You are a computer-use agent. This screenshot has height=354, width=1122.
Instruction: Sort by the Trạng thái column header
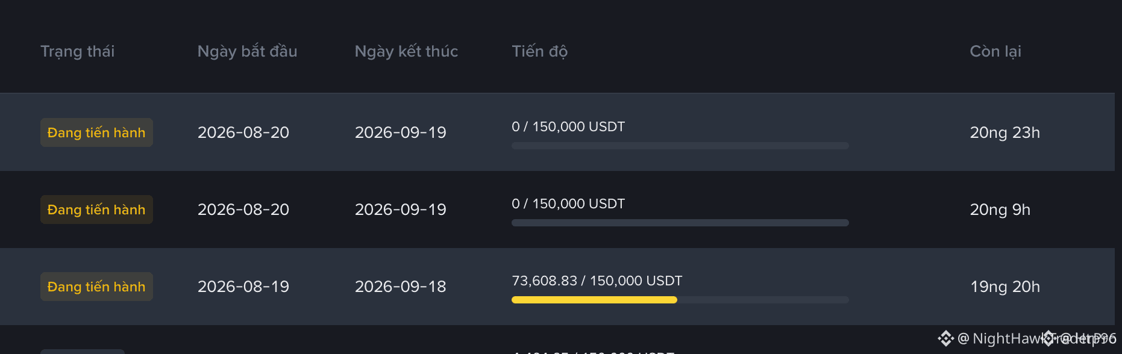pos(77,52)
